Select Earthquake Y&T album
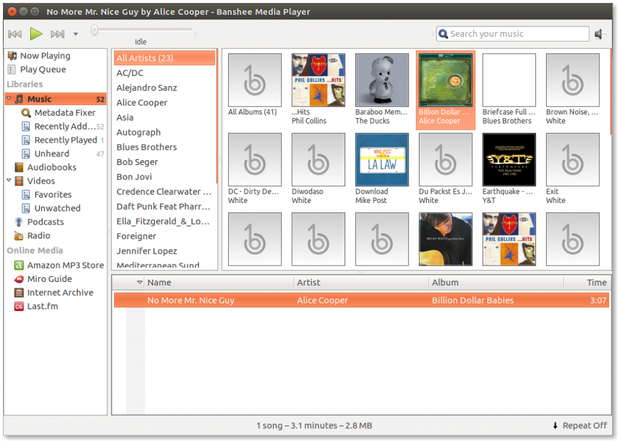 509,160
